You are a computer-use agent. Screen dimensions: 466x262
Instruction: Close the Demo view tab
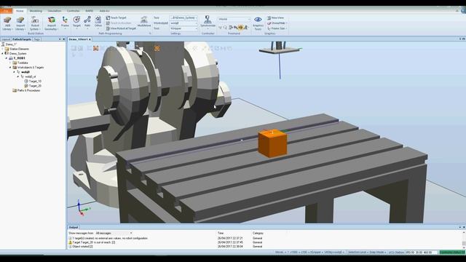coord(90,39)
